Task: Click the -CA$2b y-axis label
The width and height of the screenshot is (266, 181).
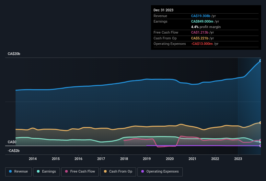Action: coord(14,151)
